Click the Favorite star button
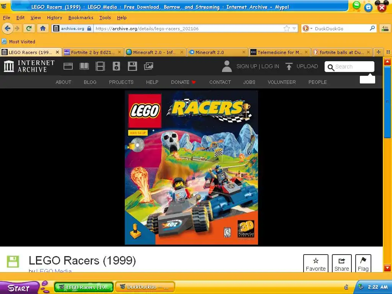 [316, 263]
